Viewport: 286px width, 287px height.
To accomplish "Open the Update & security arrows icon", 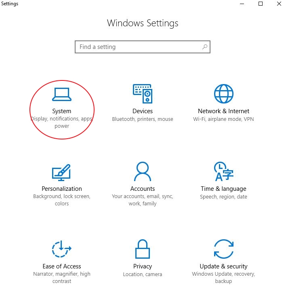I will 224,249.
